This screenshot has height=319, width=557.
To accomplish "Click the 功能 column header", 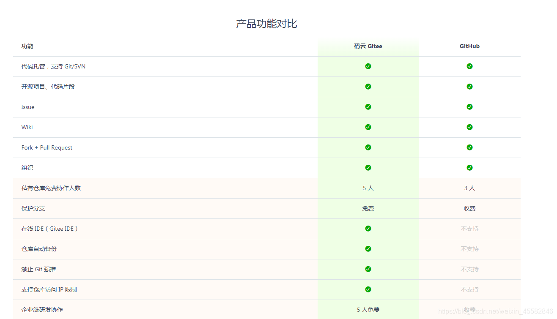I will click(x=27, y=46).
